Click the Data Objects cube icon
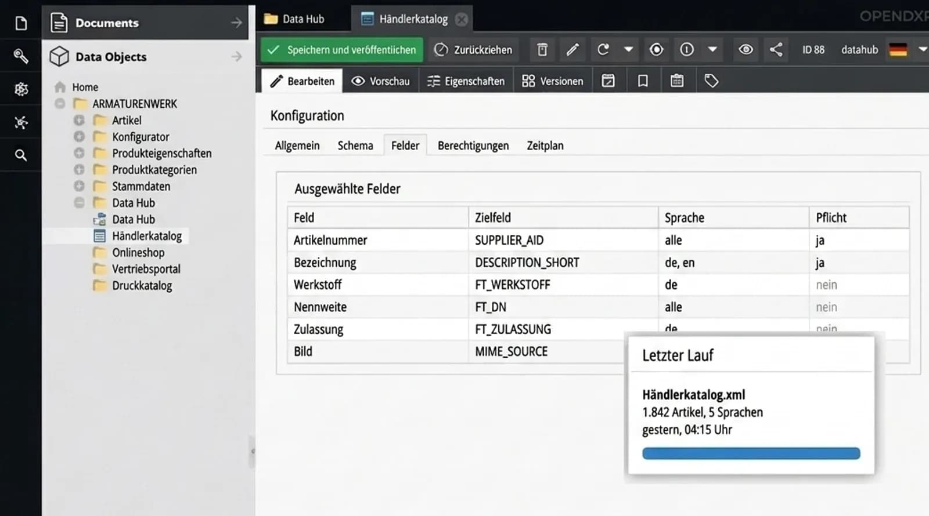Viewport: 929px width, 516px height. (x=59, y=56)
